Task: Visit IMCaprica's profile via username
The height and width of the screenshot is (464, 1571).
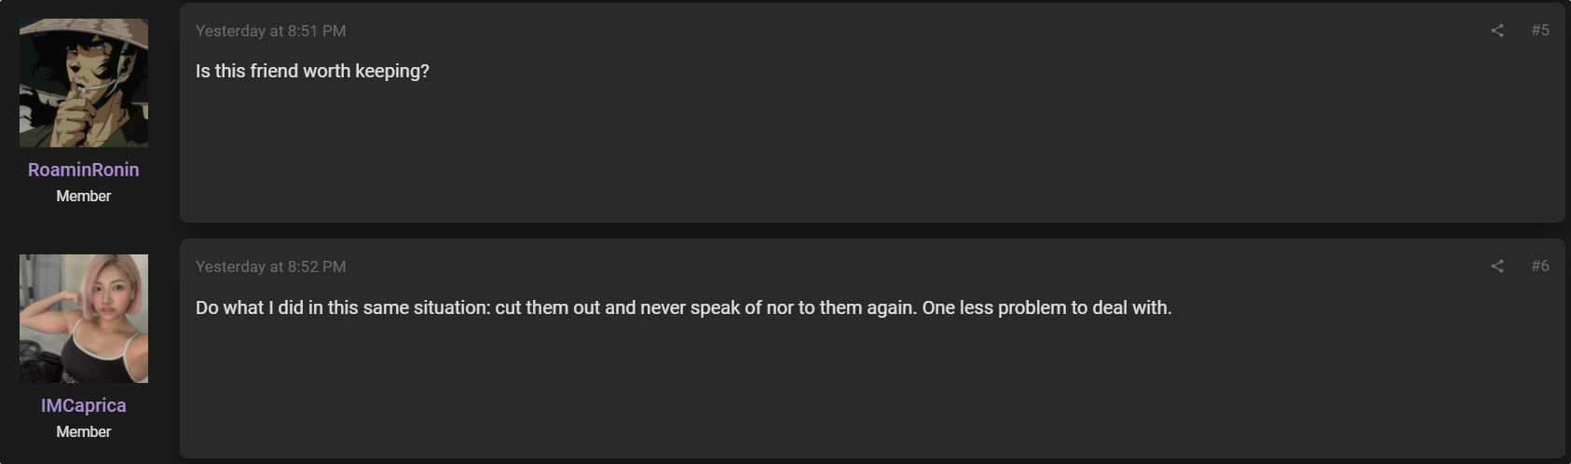Action: click(84, 405)
